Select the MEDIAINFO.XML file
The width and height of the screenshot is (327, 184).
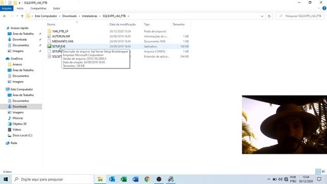pyautogui.click(x=62, y=41)
